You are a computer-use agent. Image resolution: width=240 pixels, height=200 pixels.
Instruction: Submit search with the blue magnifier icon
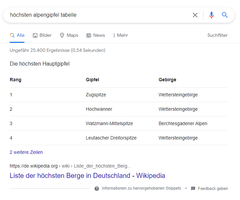(225, 15)
